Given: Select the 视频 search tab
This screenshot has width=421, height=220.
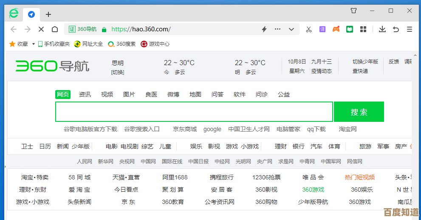Looking at the screenshot, I should pyautogui.click(x=107, y=94).
